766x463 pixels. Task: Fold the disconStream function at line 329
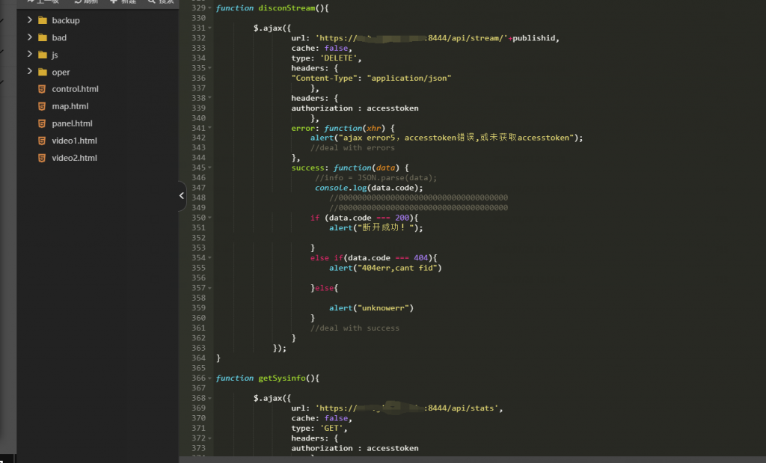coord(210,7)
